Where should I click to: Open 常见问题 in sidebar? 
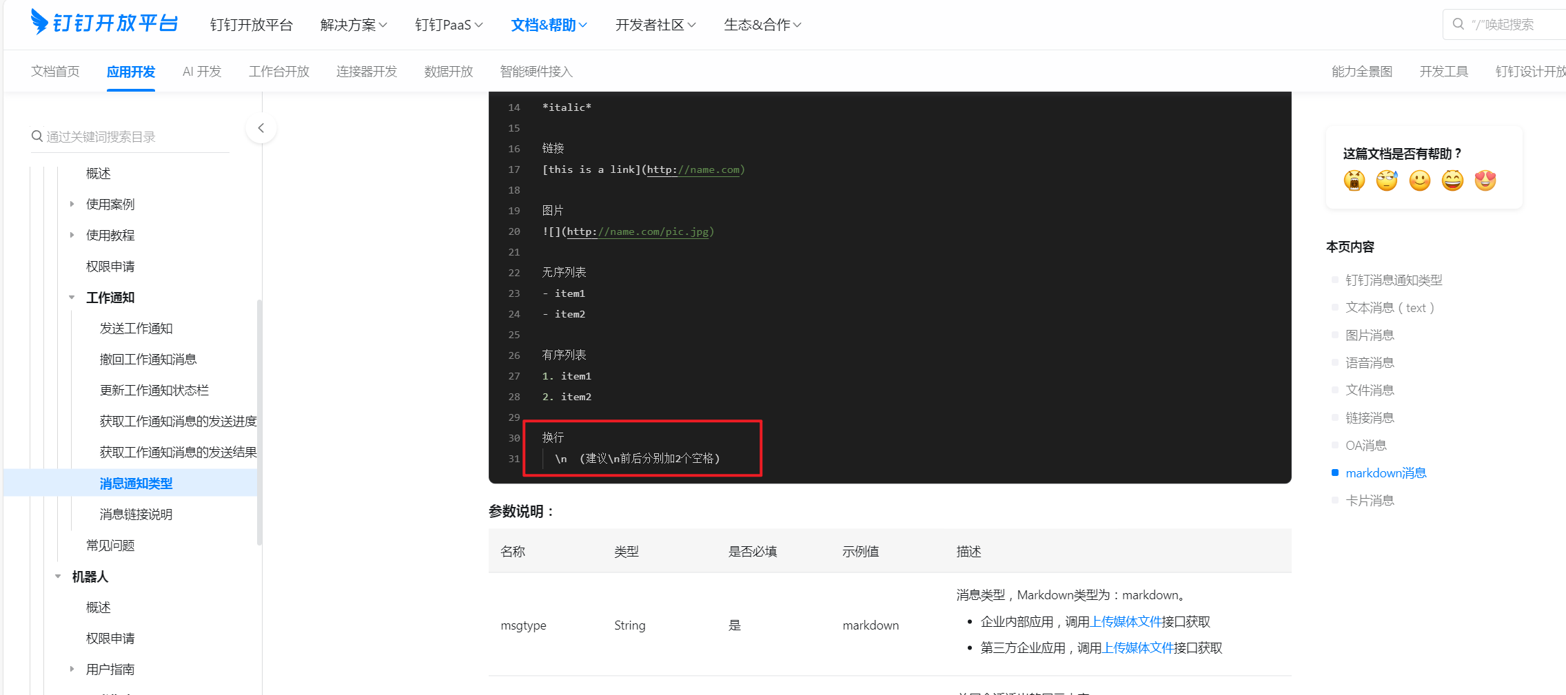tap(110, 545)
